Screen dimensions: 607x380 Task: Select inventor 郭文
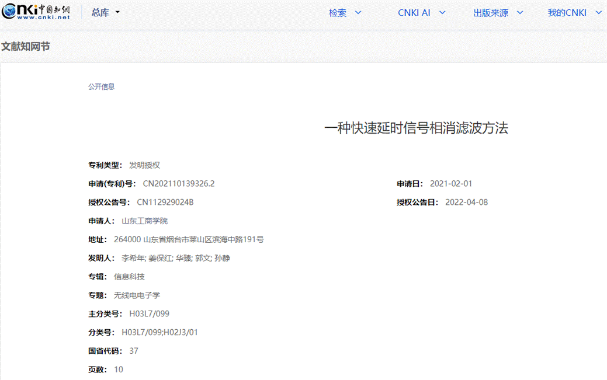tap(202, 258)
